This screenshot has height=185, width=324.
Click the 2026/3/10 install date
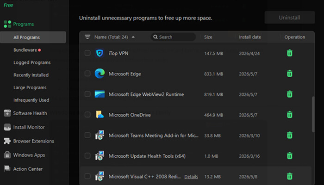(x=249, y=136)
